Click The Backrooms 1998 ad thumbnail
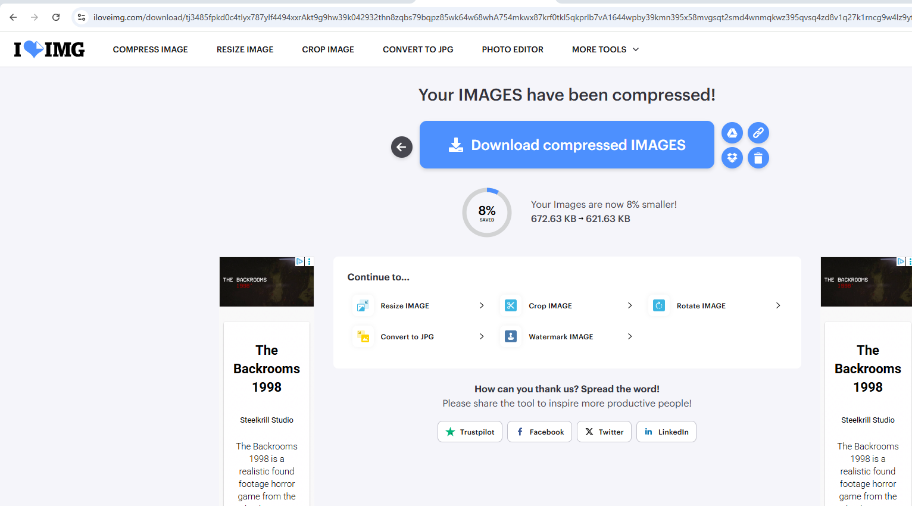The height and width of the screenshot is (506, 912). click(x=266, y=282)
